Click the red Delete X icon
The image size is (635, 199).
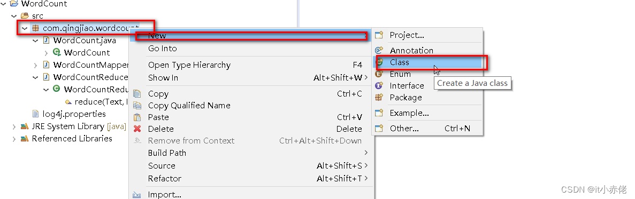[x=137, y=129]
